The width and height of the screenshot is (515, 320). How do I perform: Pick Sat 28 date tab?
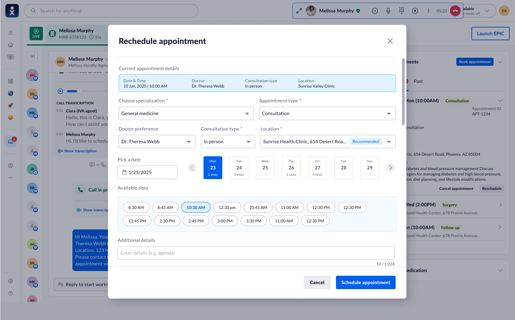(344, 168)
